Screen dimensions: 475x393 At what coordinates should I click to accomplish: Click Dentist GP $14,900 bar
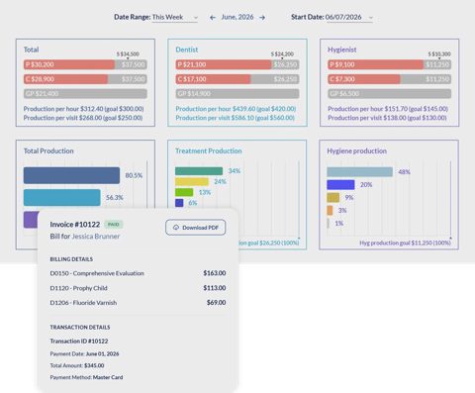coord(237,94)
